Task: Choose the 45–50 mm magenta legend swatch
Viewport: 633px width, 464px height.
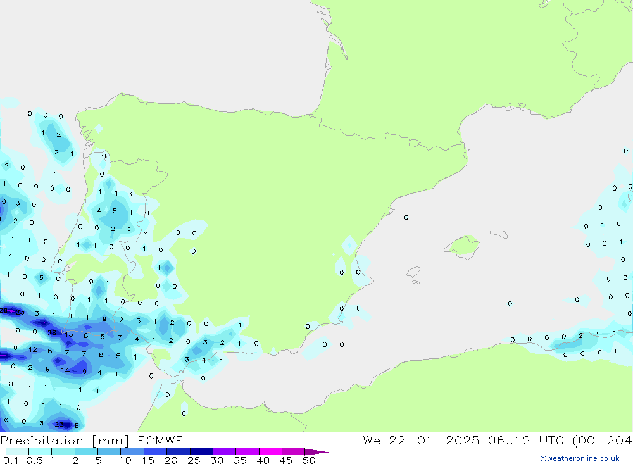Action: (293, 451)
